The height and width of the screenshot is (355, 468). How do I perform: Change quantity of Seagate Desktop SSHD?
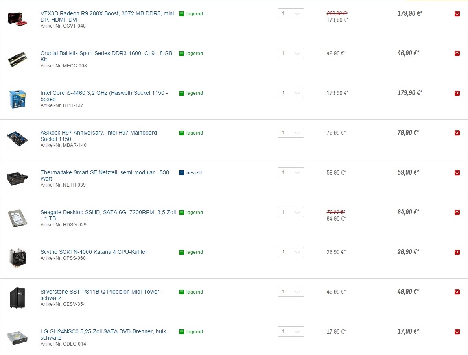coord(291,212)
